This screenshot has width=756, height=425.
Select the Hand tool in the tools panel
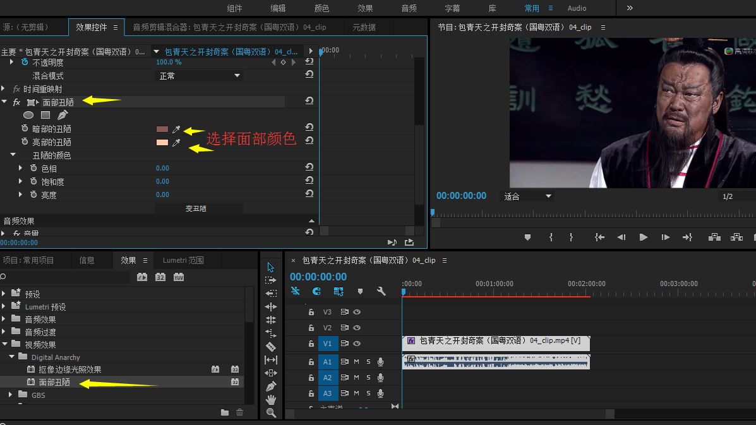tap(271, 399)
